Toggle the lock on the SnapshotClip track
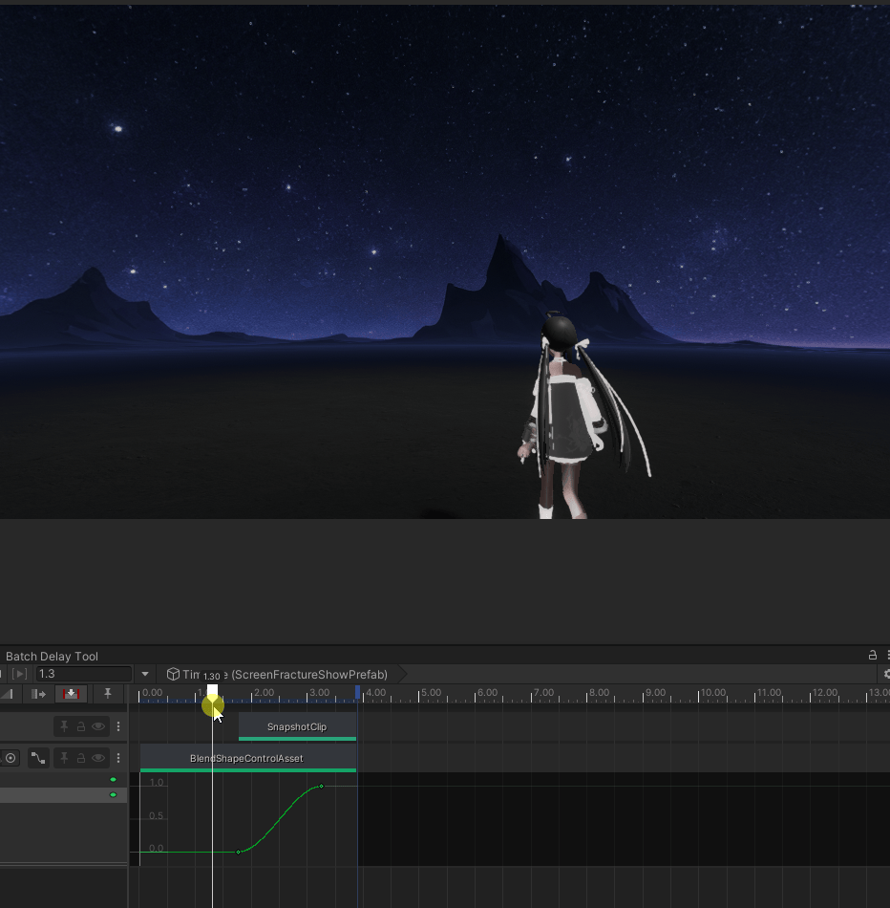This screenshot has height=908, width=890. [x=81, y=726]
